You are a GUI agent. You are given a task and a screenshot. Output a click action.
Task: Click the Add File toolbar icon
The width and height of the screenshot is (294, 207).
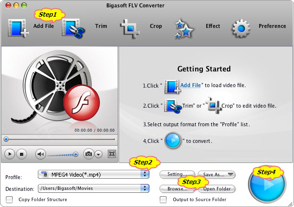click(x=18, y=28)
